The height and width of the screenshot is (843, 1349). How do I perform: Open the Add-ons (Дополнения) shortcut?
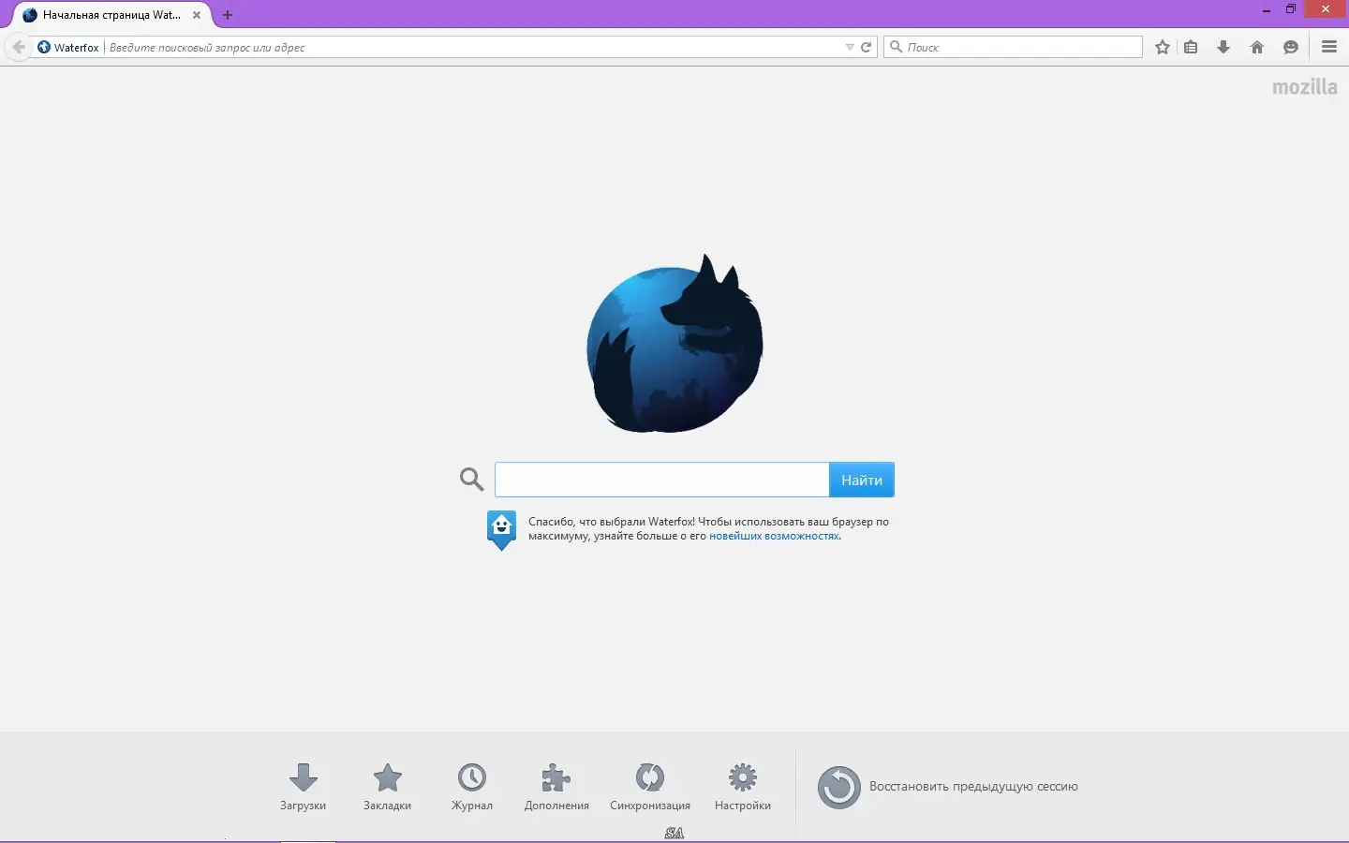pos(556,787)
